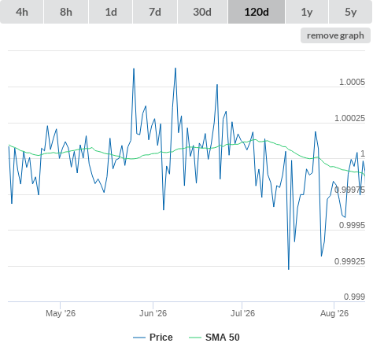The width and height of the screenshot is (373, 358).
Task: Select the 4h time range tab
Action: pos(22,12)
